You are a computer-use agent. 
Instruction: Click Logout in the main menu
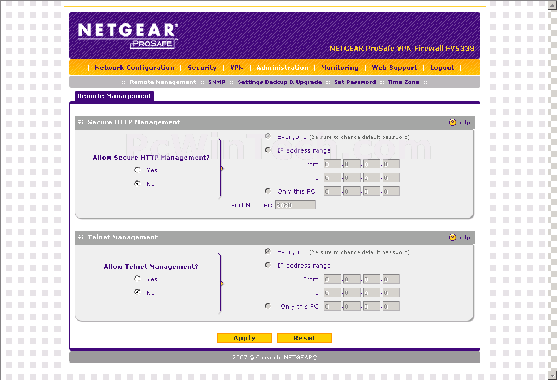(x=442, y=68)
